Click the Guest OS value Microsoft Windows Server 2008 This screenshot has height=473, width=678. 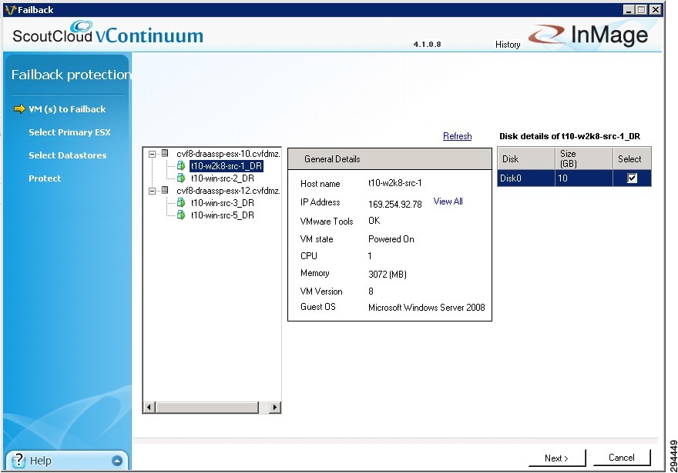(426, 308)
